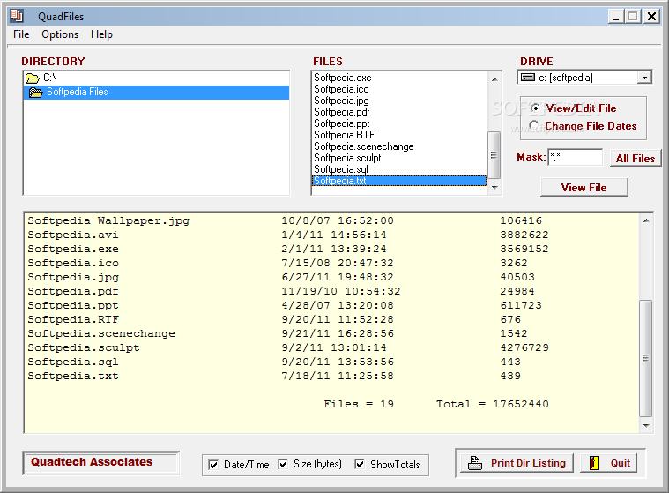Image resolution: width=669 pixels, height=493 pixels.
Task: Open the Help menu
Action: [101, 34]
